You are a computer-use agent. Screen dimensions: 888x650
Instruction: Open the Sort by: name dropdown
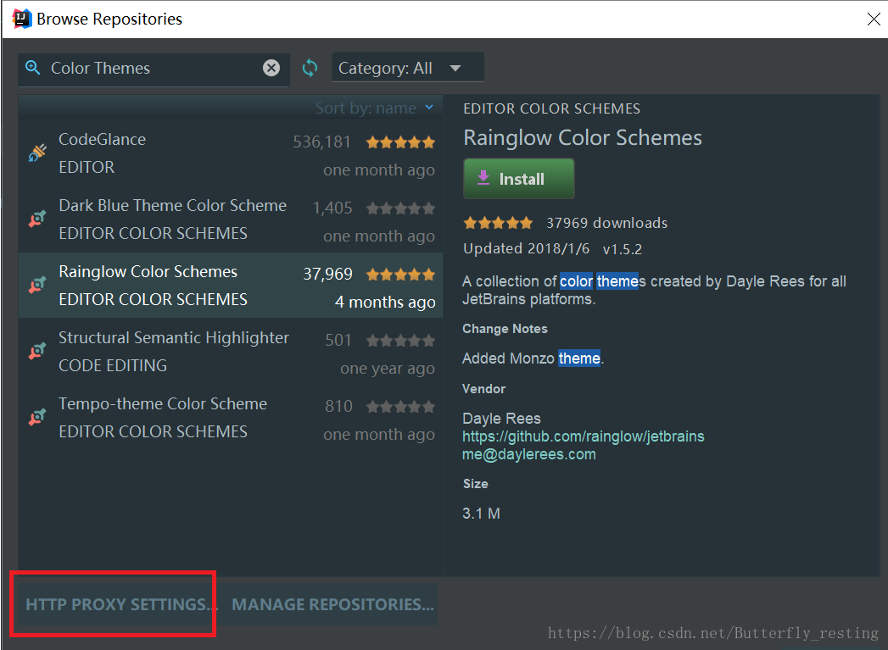click(374, 108)
